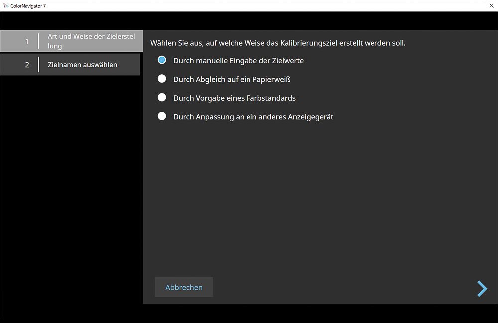The height and width of the screenshot is (323, 498).
Task: Click the blue next arrow
Action: point(482,289)
